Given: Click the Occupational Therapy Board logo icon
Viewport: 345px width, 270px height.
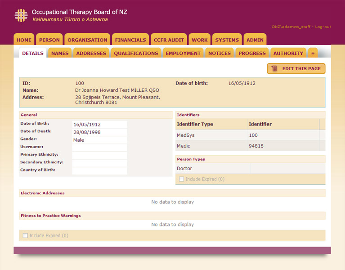Looking at the screenshot, I should [21, 15].
